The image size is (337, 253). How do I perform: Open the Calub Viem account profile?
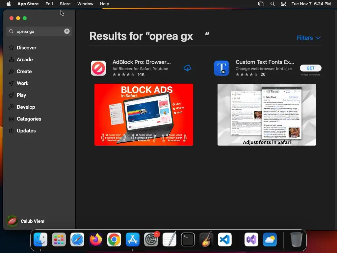pyautogui.click(x=26, y=221)
